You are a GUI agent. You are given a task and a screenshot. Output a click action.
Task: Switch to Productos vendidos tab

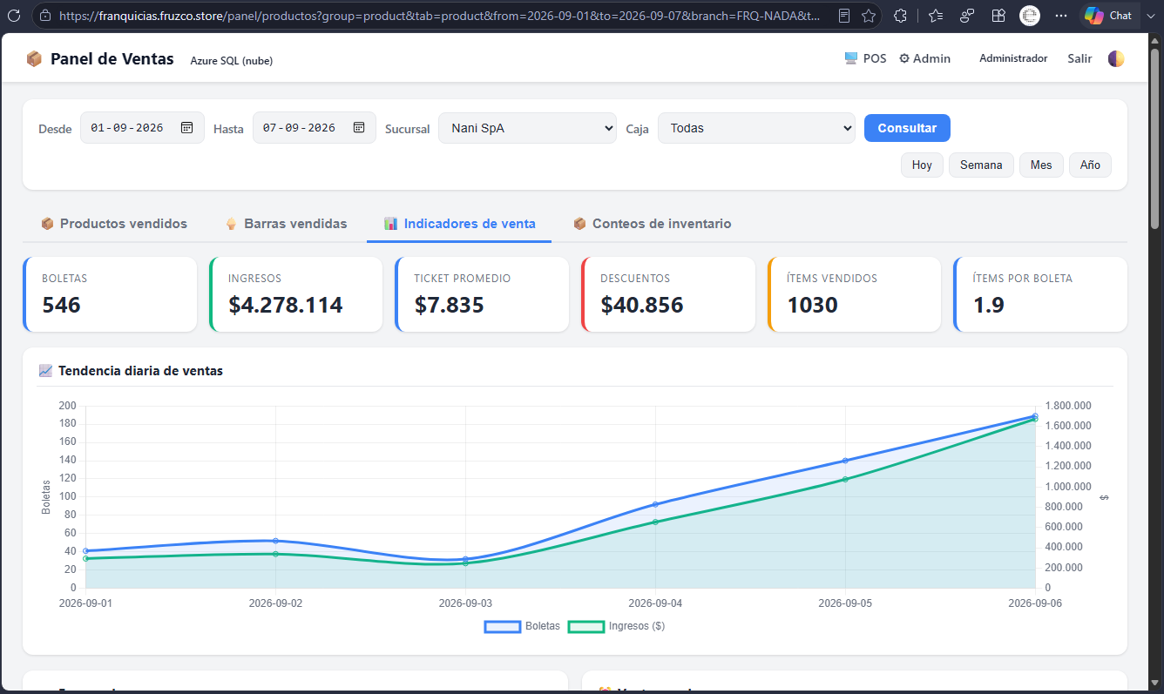pyautogui.click(x=114, y=224)
